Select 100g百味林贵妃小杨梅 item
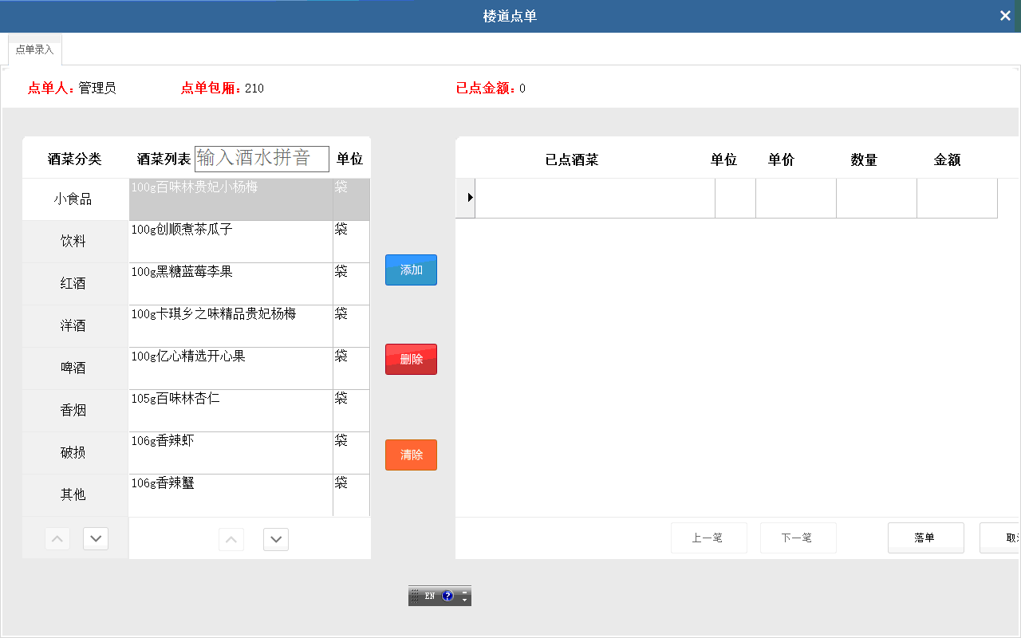Screen dimensions: 1021x638 coord(231,199)
